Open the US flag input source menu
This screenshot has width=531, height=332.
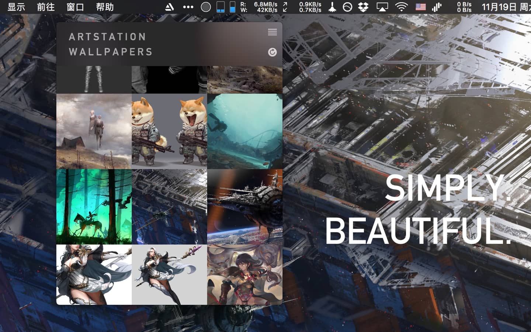click(420, 7)
